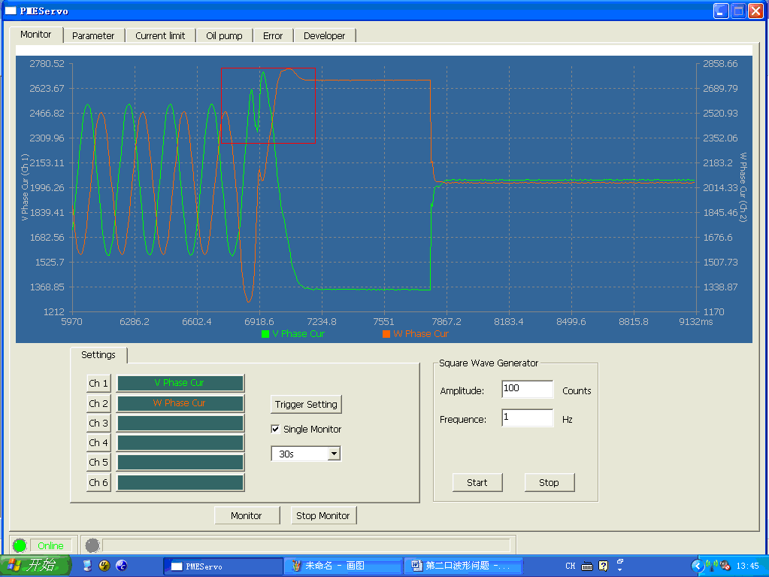Click the Stop Monitor button
Image resolution: width=769 pixels, height=577 pixels.
[323, 515]
